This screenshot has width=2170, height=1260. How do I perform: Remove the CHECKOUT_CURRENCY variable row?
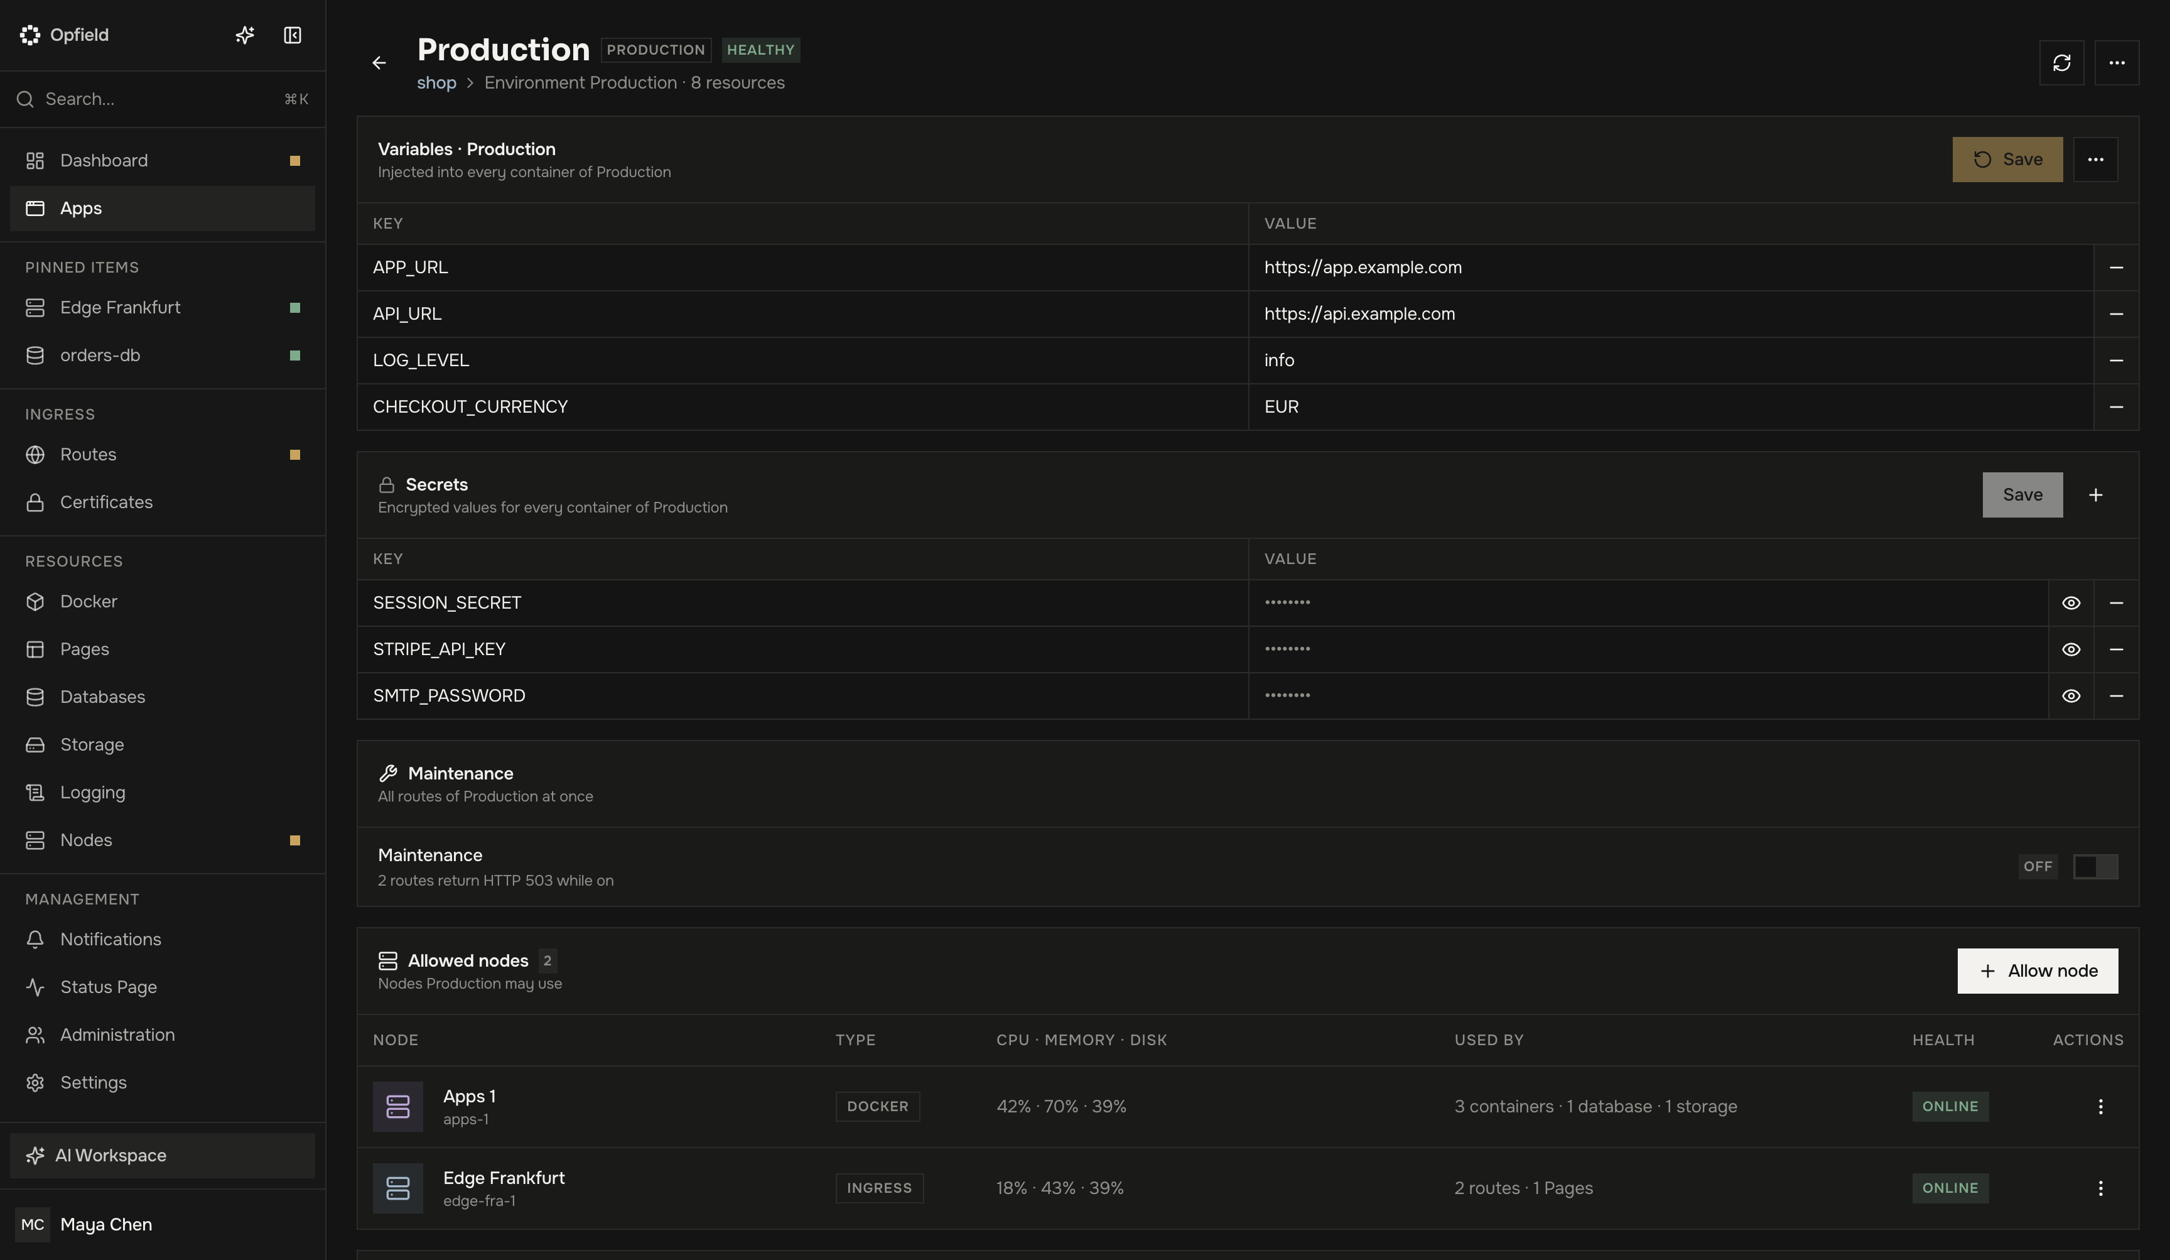[x=2116, y=408]
